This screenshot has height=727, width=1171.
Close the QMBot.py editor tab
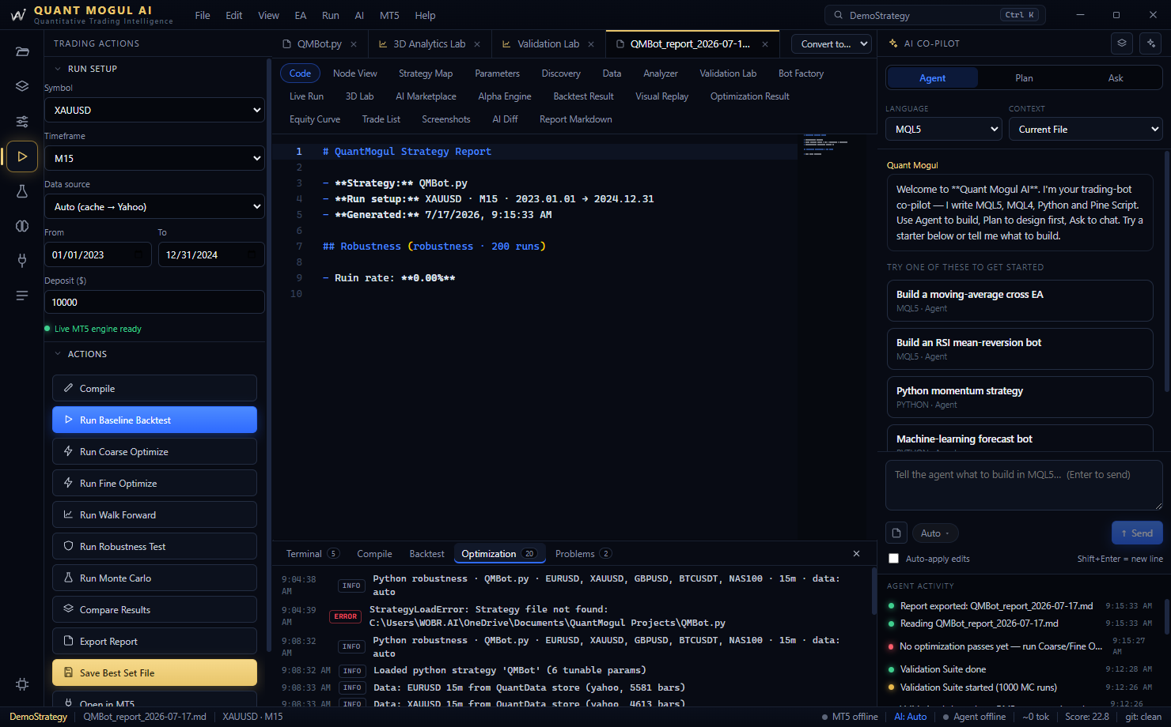354,44
